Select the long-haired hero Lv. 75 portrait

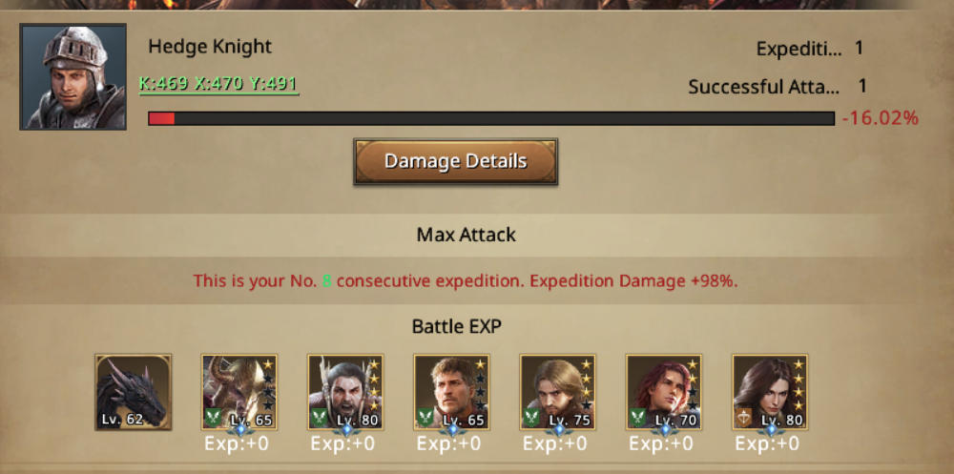tap(557, 393)
